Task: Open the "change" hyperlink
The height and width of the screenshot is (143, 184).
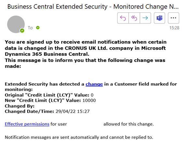Action: [94, 84]
